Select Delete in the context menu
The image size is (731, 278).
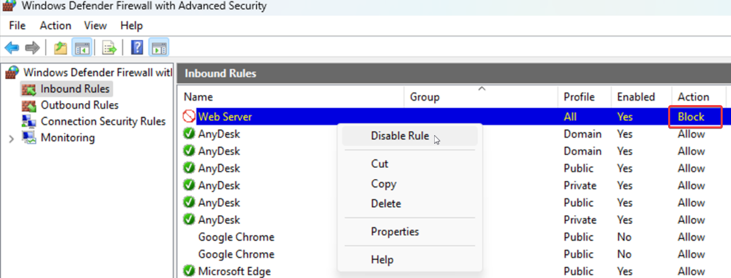(x=386, y=204)
